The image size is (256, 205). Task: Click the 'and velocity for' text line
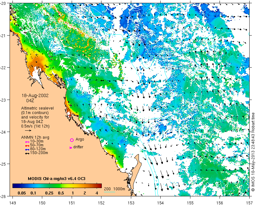pyautogui.click(x=35, y=117)
